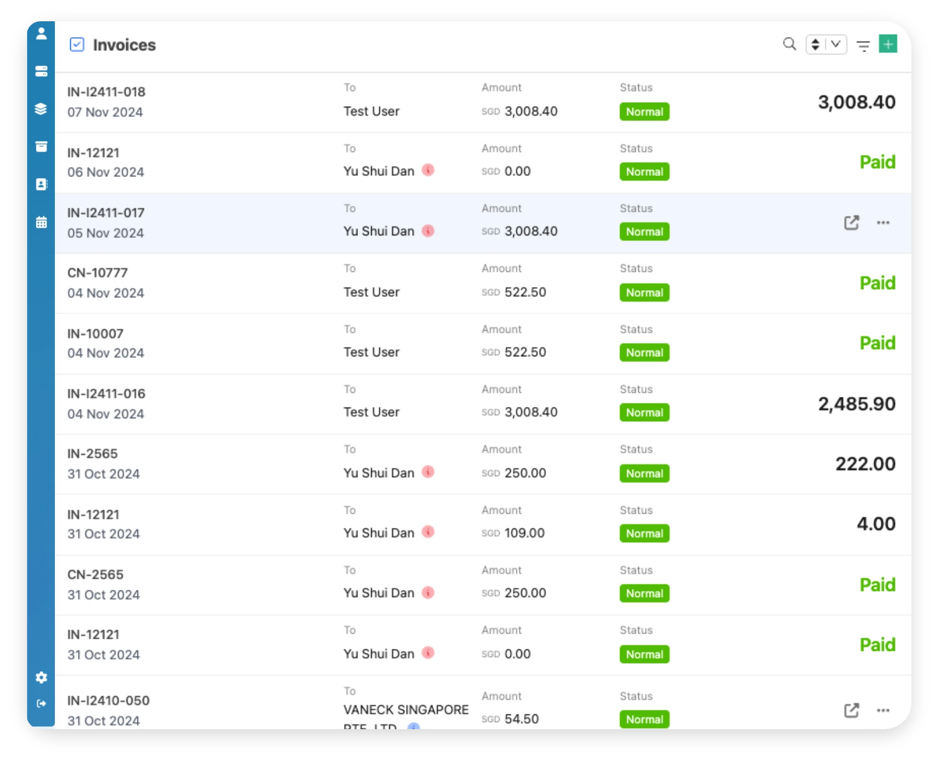Open invoice IN-I2411-017 in new window

pos(851,223)
